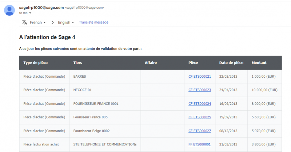Click the date 31/03/2013

(228, 144)
